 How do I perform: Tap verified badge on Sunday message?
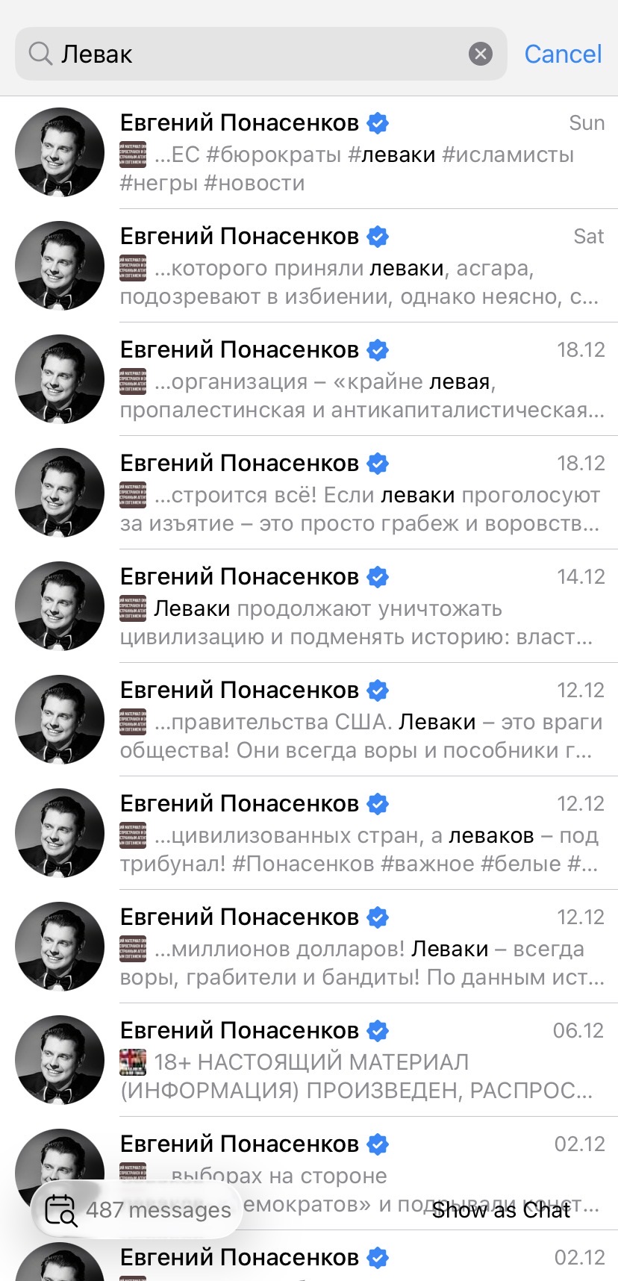click(378, 123)
